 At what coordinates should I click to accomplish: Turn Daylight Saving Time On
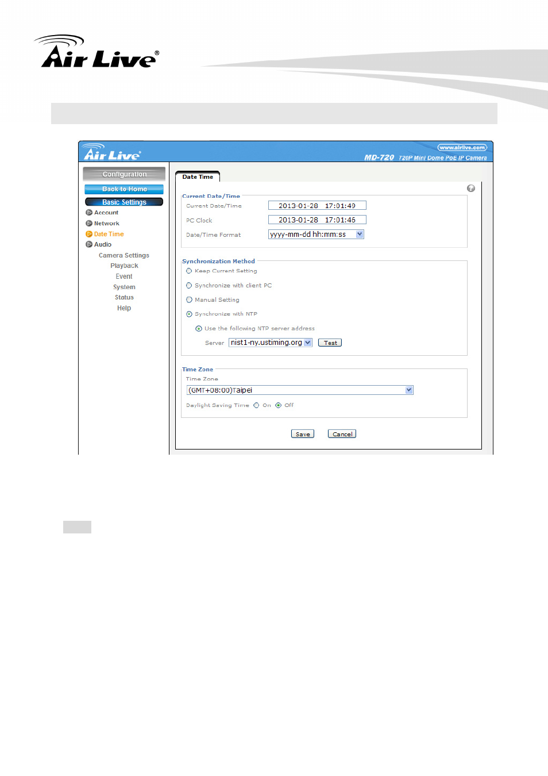coord(256,405)
